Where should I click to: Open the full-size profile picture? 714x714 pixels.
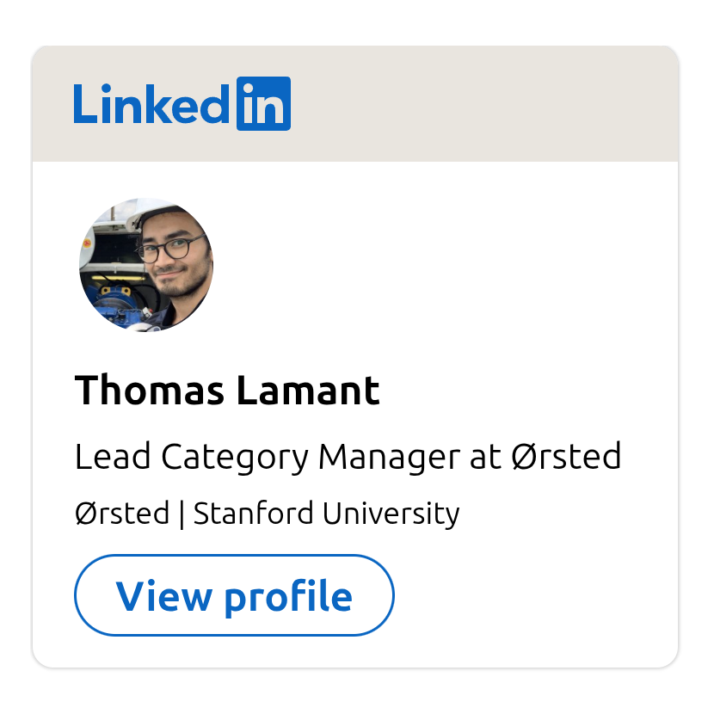[146, 265]
